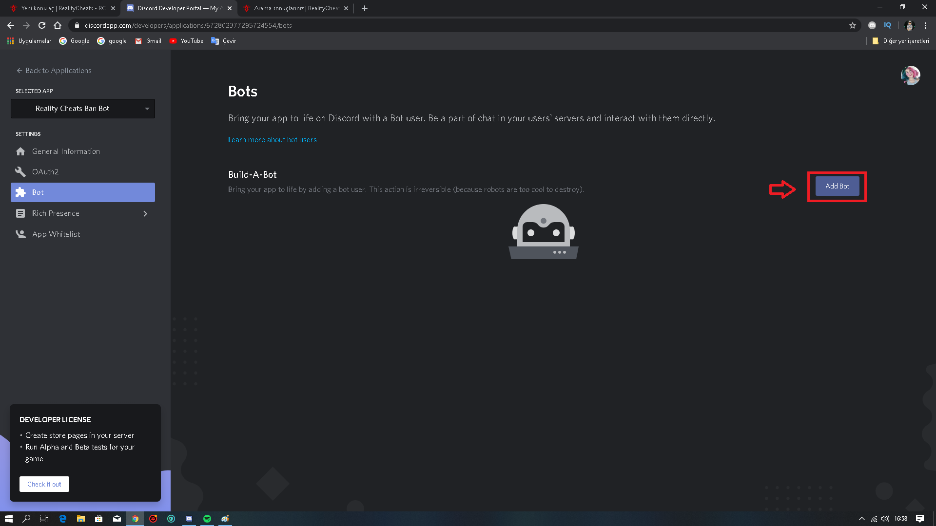The width and height of the screenshot is (936, 526).
Task: Open Microsoft Store from the taskbar
Action: (99, 519)
